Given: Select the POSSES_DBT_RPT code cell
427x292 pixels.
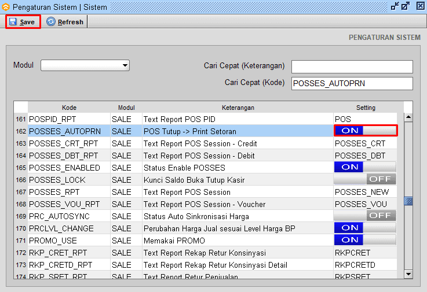Looking at the screenshot, I should coord(69,156).
